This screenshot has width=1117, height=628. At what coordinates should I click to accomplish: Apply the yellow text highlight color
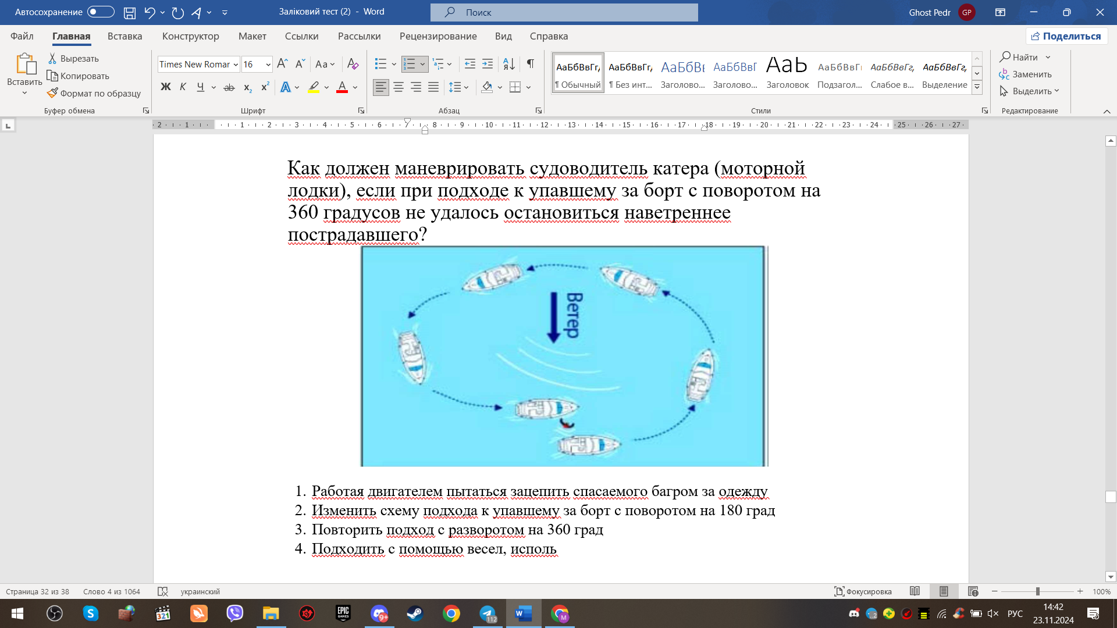(314, 87)
